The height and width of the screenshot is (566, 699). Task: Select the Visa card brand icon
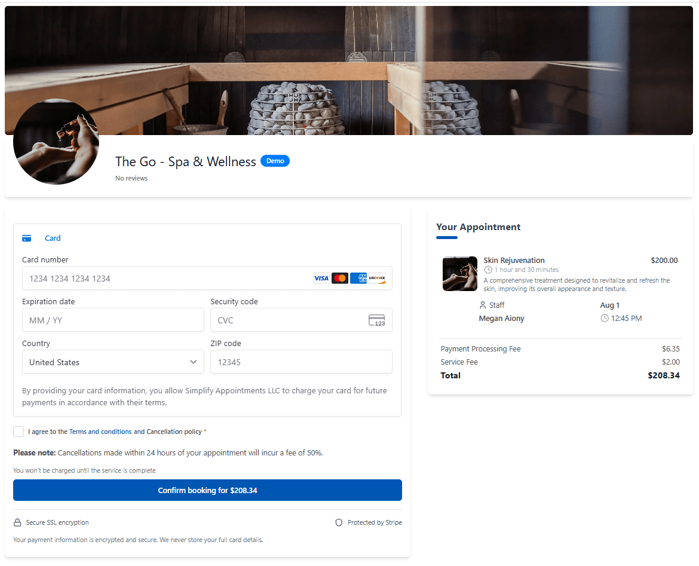pos(321,278)
